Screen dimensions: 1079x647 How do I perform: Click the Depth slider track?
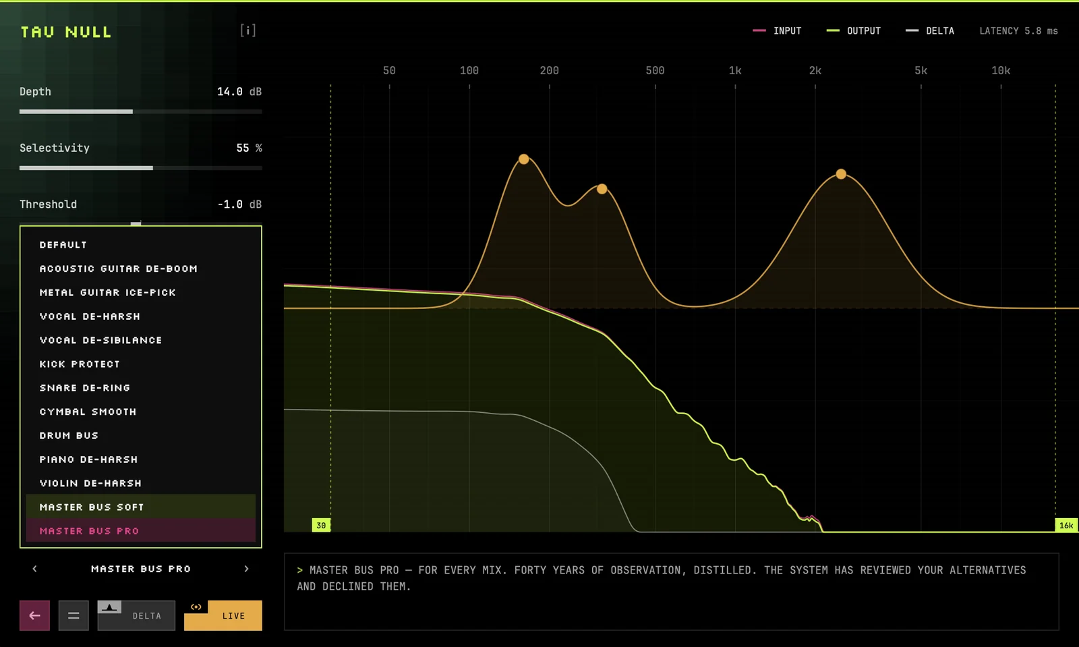[141, 111]
